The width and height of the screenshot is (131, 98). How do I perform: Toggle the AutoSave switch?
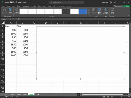point(12,2)
